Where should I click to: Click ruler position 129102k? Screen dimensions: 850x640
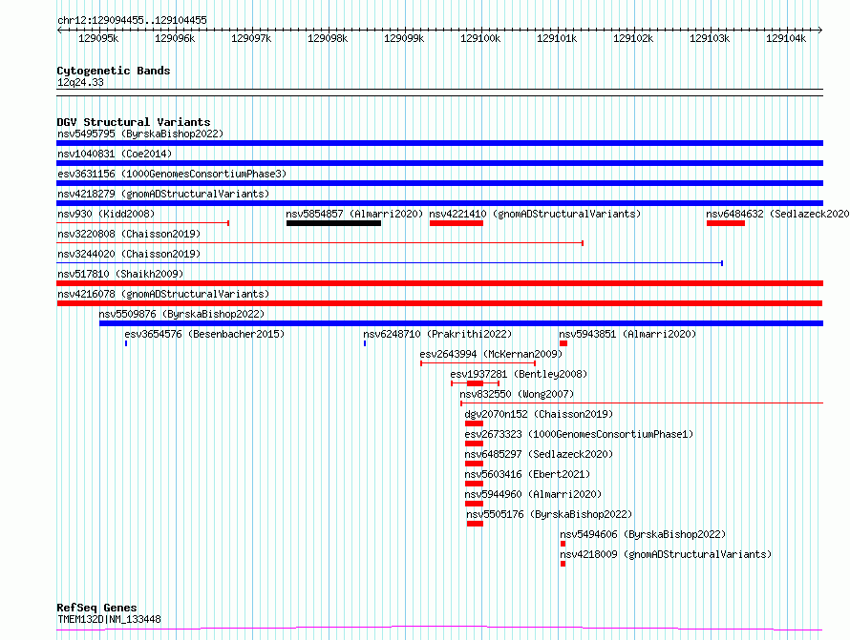tap(633, 38)
